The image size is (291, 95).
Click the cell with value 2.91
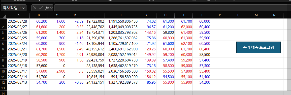coord(75,54)
